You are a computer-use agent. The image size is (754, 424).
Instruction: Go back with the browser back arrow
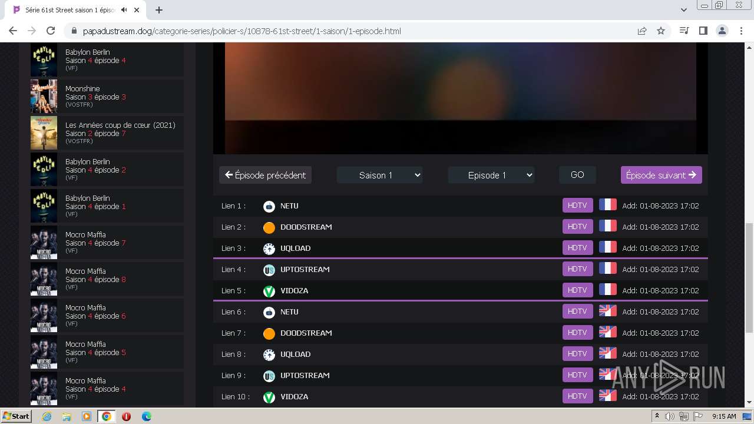click(13, 31)
